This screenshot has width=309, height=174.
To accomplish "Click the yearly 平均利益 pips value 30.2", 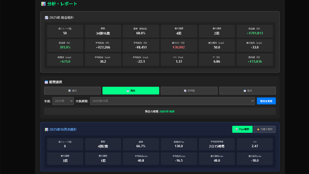I will [x=103, y=62].
